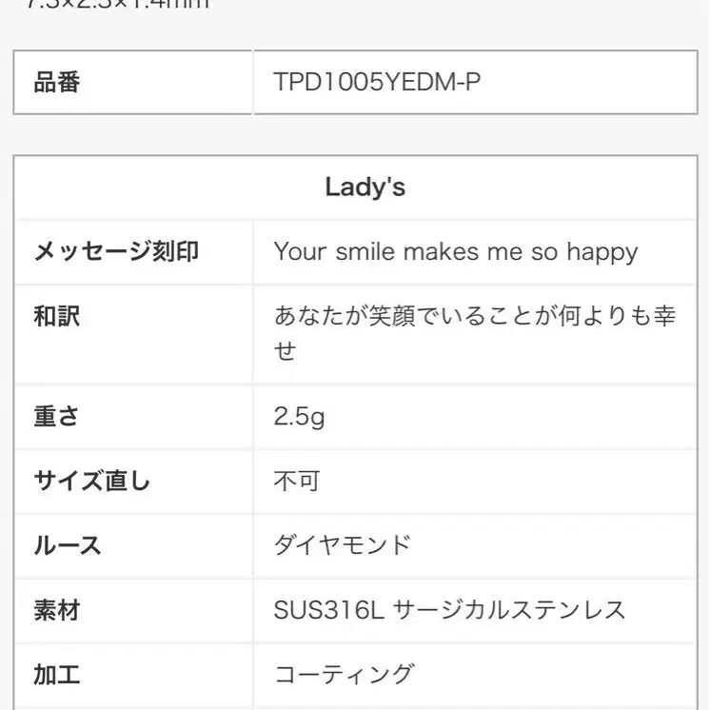Click the 2.5g weight value
710x710 pixels.
point(299,417)
